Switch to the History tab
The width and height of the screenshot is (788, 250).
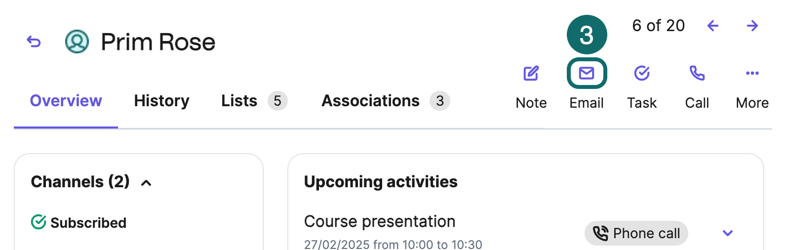tap(161, 101)
